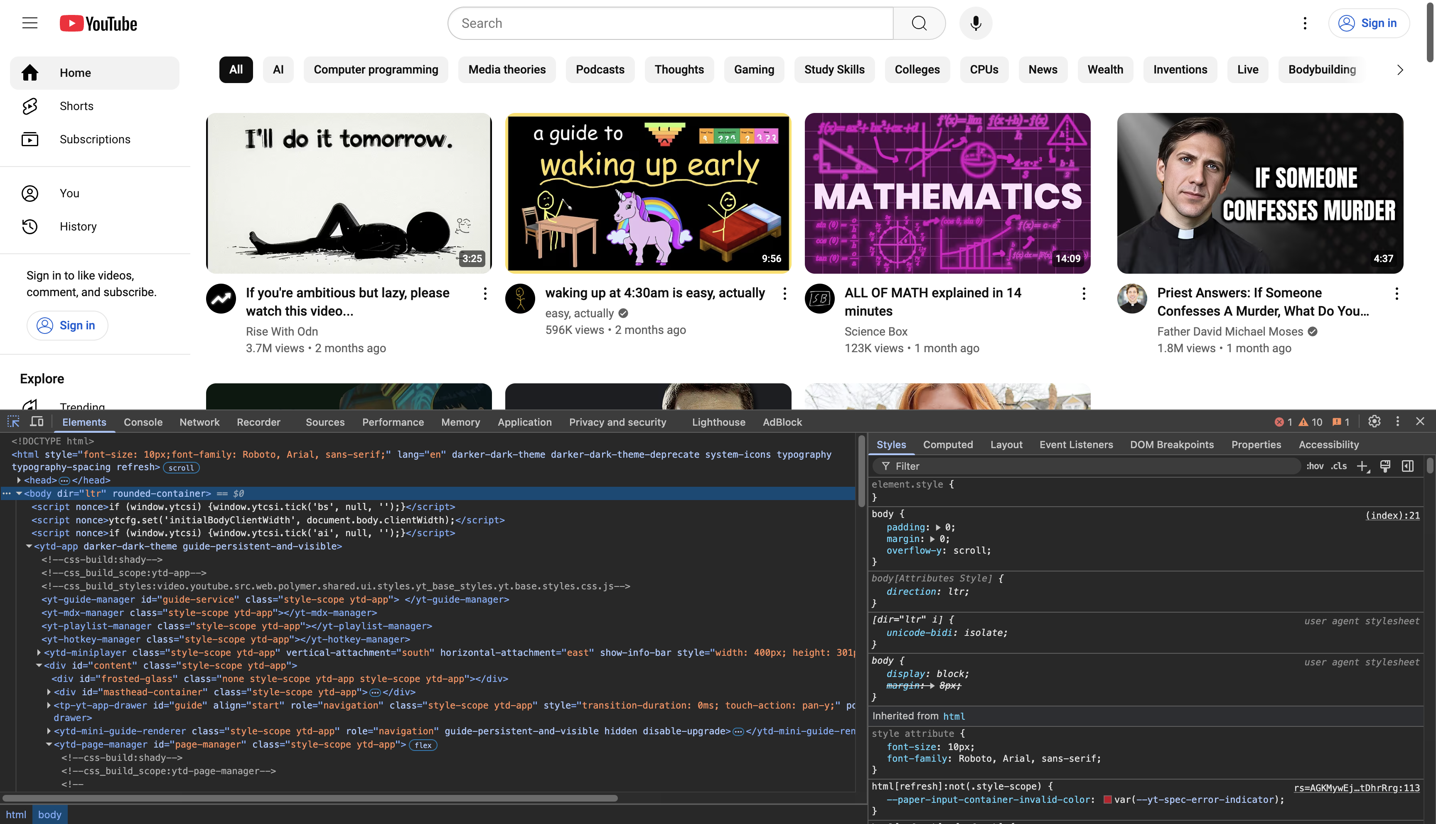The height and width of the screenshot is (824, 1436).
Task: Open the You section in sidebar
Action: [94, 193]
